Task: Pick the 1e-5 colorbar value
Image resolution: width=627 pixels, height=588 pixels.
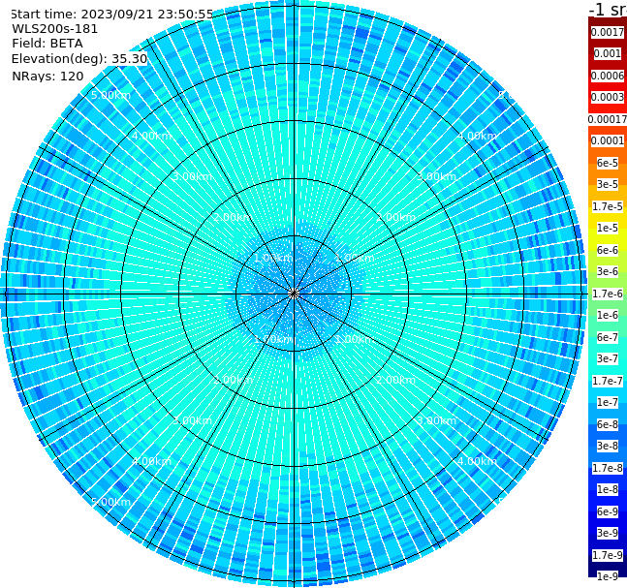Action: click(x=608, y=228)
